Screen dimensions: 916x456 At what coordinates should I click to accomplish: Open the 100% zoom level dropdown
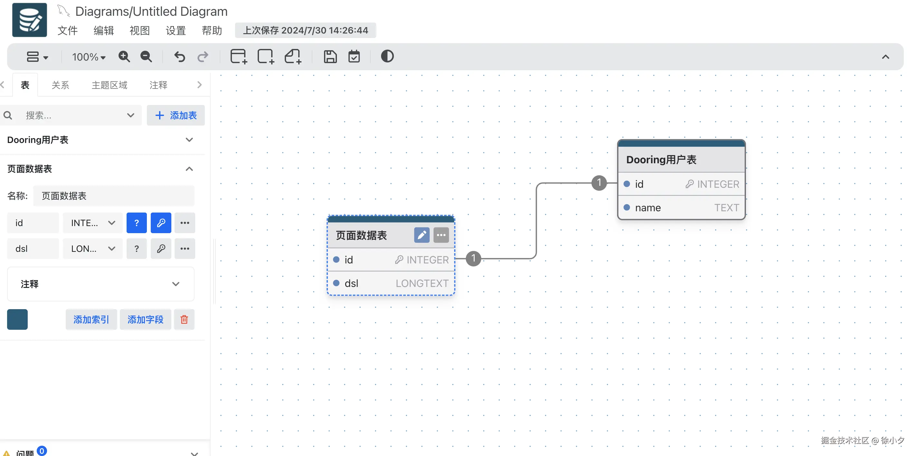click(89, 57)
